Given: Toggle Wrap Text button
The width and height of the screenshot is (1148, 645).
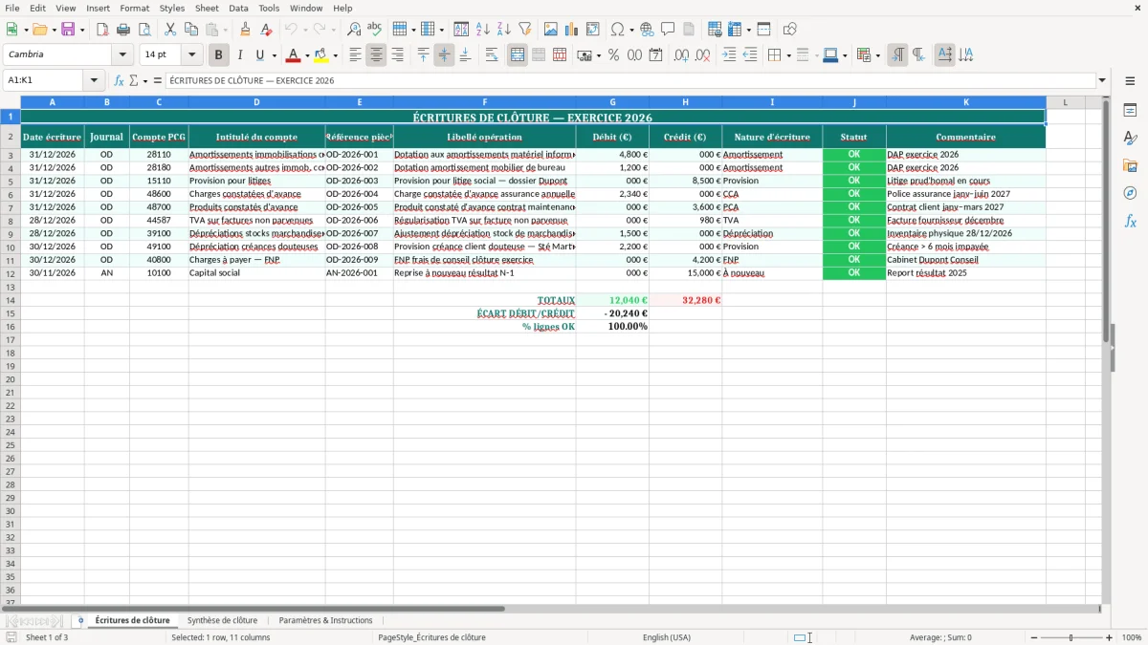Looking at the screenshot, I should pyautogui.click(x=492, y=55).
